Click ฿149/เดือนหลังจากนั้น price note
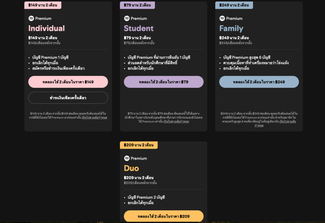This screenshot has height=223, width=325. pos(44,43)
